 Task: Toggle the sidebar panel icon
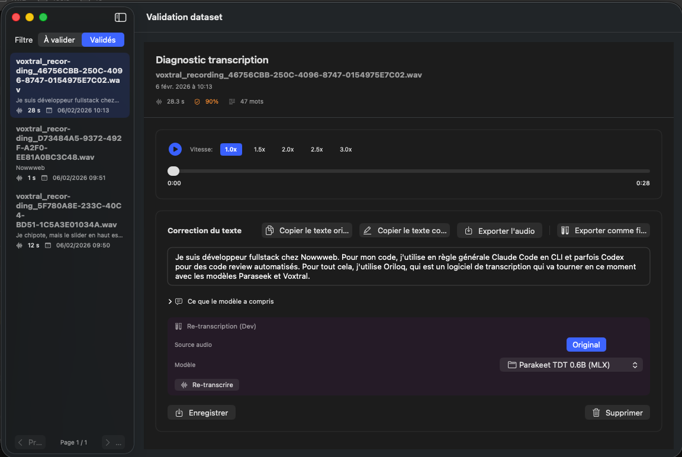(121, 17)
